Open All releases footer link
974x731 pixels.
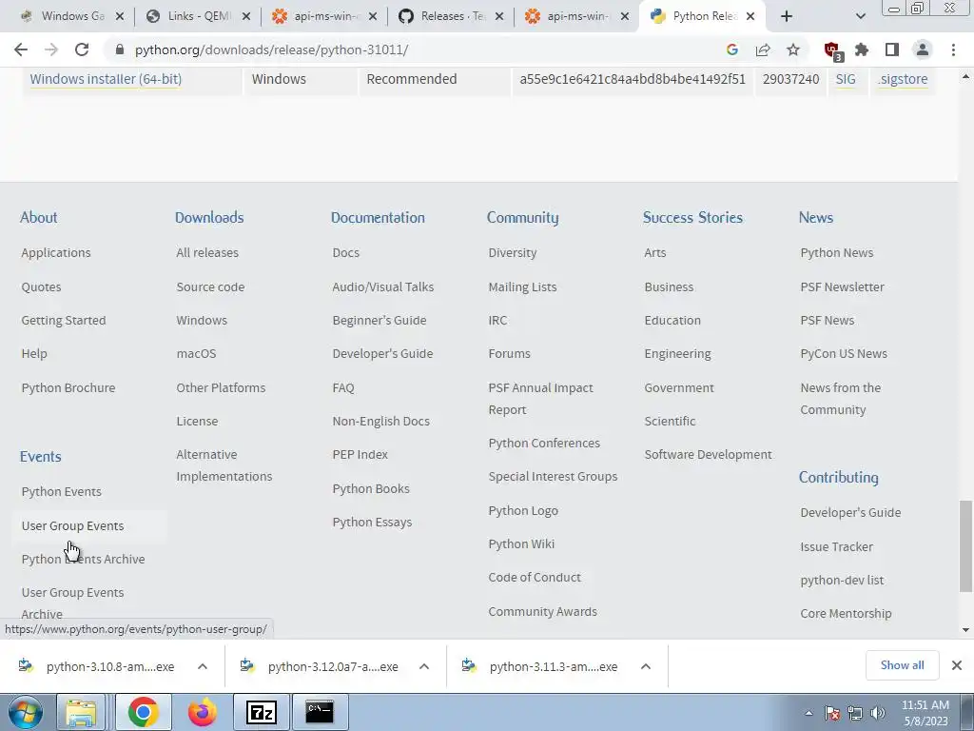207,253
